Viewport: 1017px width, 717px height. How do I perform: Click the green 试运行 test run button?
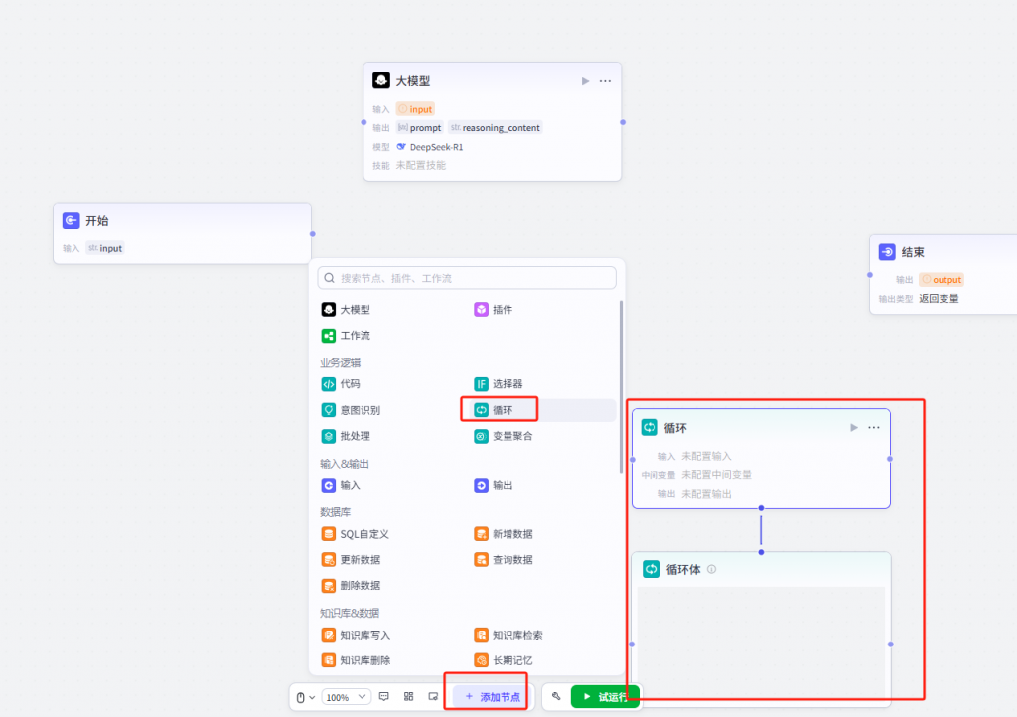click(x=605, y=697)
